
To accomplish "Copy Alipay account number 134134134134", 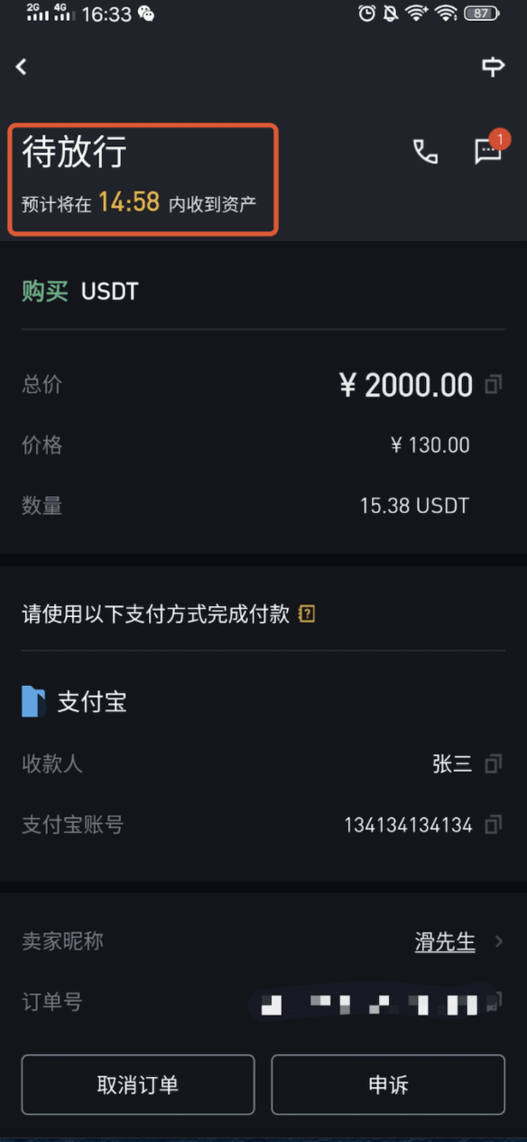I will pos(493,825).
